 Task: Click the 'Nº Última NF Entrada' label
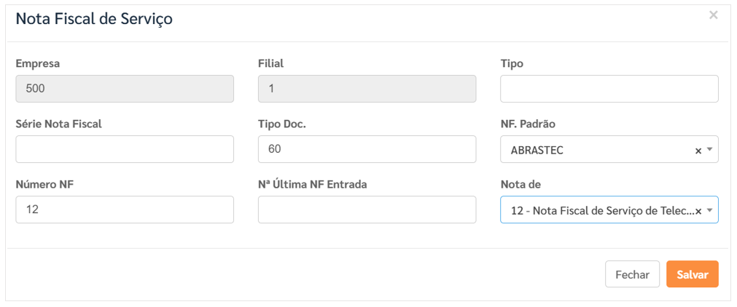click(312, 184)
